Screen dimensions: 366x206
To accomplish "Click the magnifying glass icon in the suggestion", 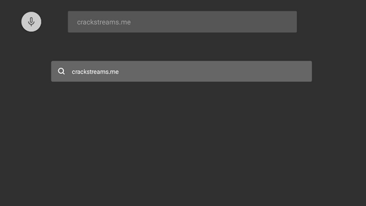I will click(x=61, y=71).
